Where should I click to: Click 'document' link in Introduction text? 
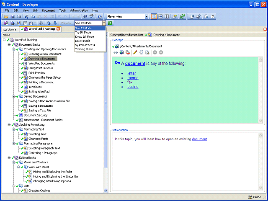tap(199, 139)
